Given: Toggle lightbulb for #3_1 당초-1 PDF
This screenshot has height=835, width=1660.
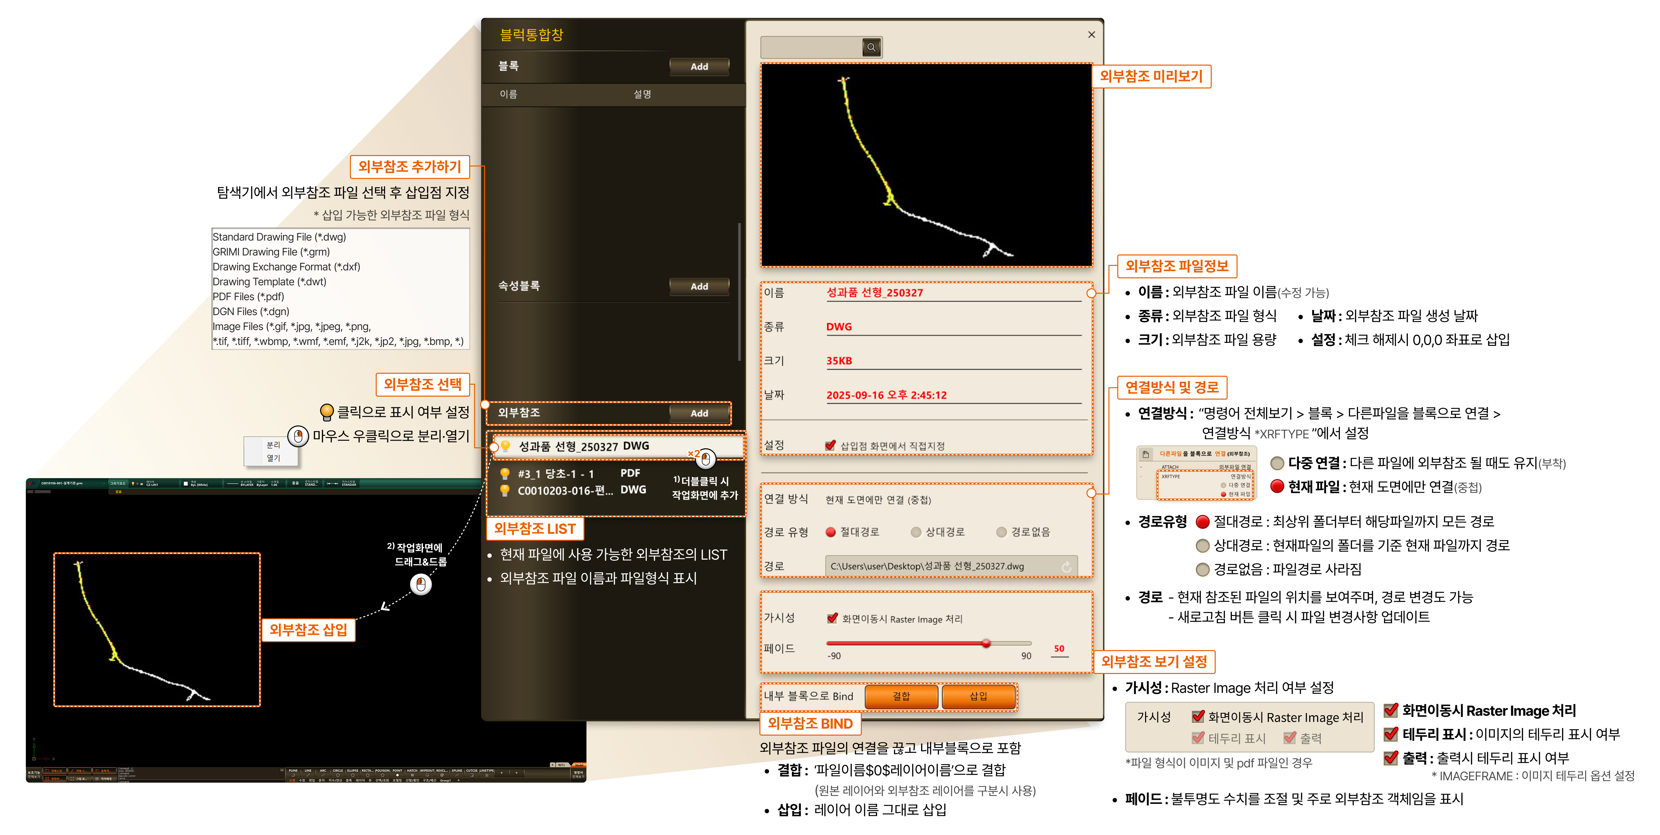Looking at the screenshot, I should coord(505,473).
